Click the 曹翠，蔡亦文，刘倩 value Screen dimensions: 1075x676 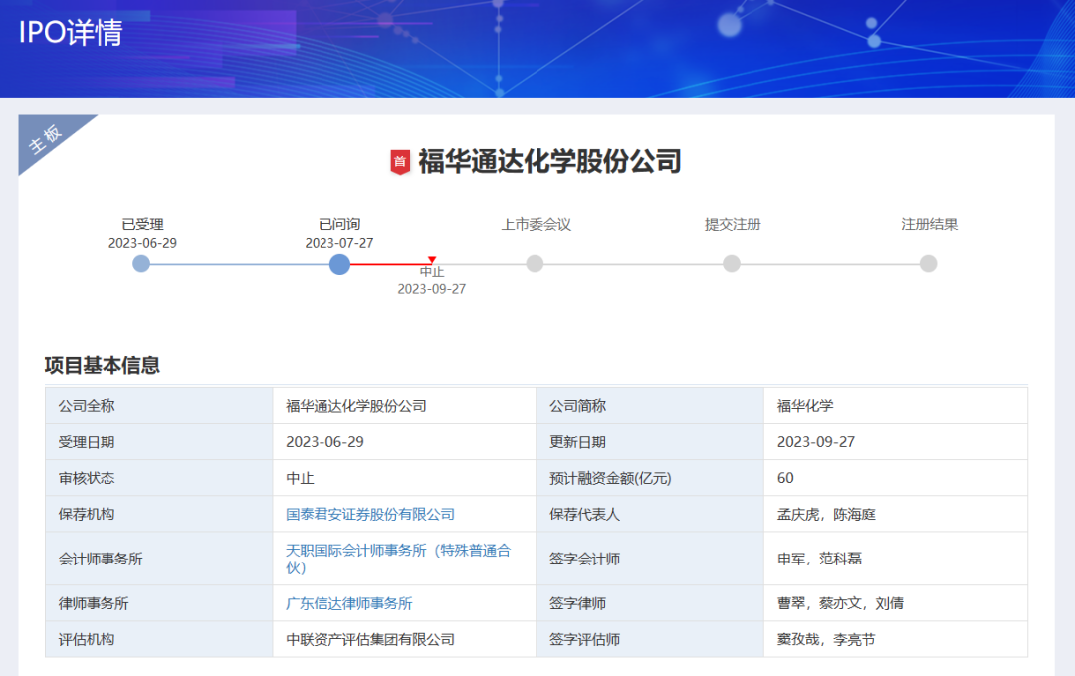pos(840,604)
